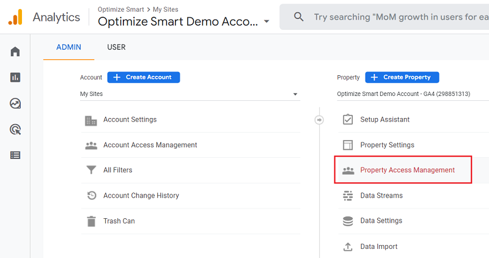Image resolution: width=489 pixels, height=258 pixels.
Task: Open the property selector dropdown
Action: point(413,94)
